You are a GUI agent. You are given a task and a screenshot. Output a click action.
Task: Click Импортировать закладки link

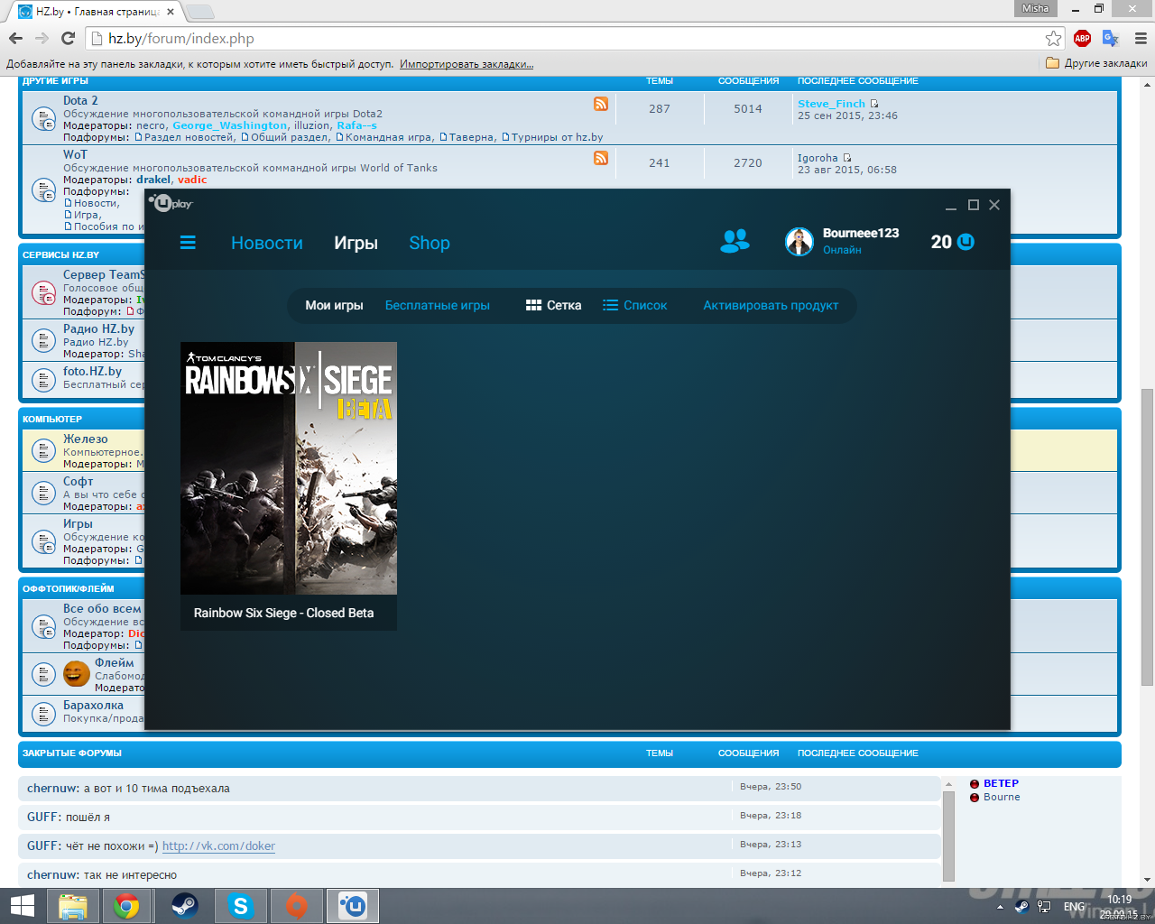467,64
